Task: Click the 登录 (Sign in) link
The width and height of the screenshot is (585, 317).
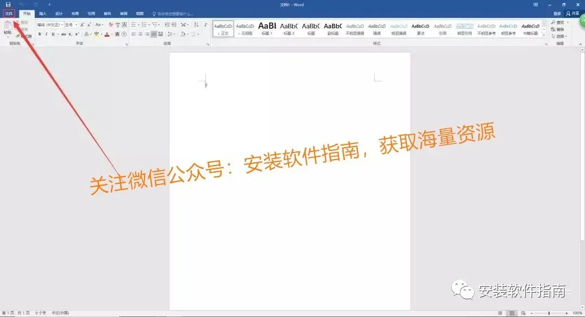Action: [557, 14]
